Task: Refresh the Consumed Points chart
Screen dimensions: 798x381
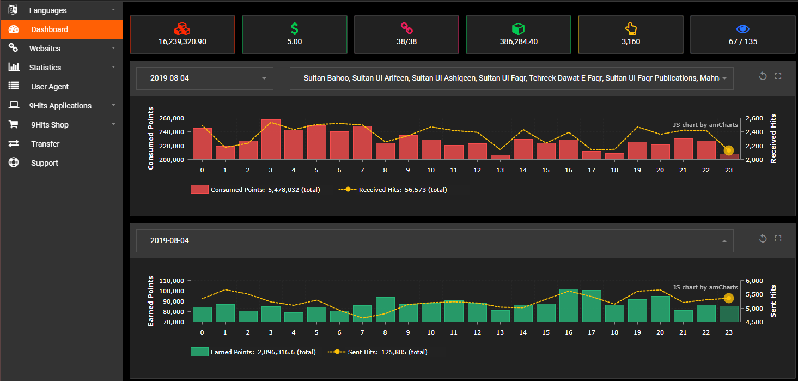Action: 763,76
